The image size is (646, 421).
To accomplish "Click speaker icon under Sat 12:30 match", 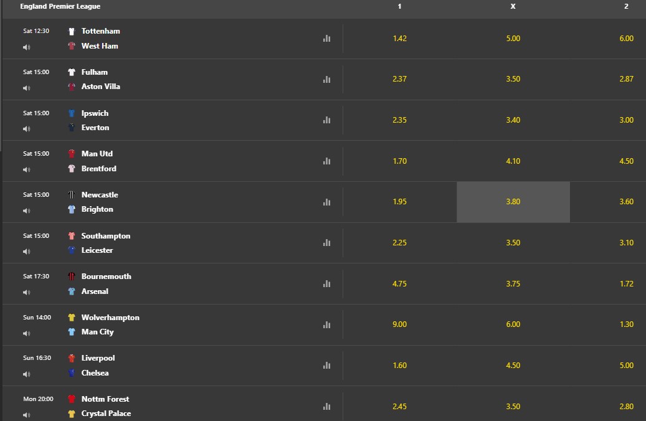I will coord(27,47).
